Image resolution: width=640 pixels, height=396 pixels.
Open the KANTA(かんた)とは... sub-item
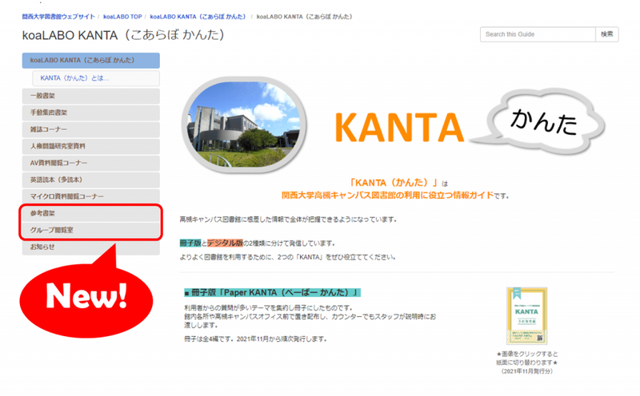74,78
